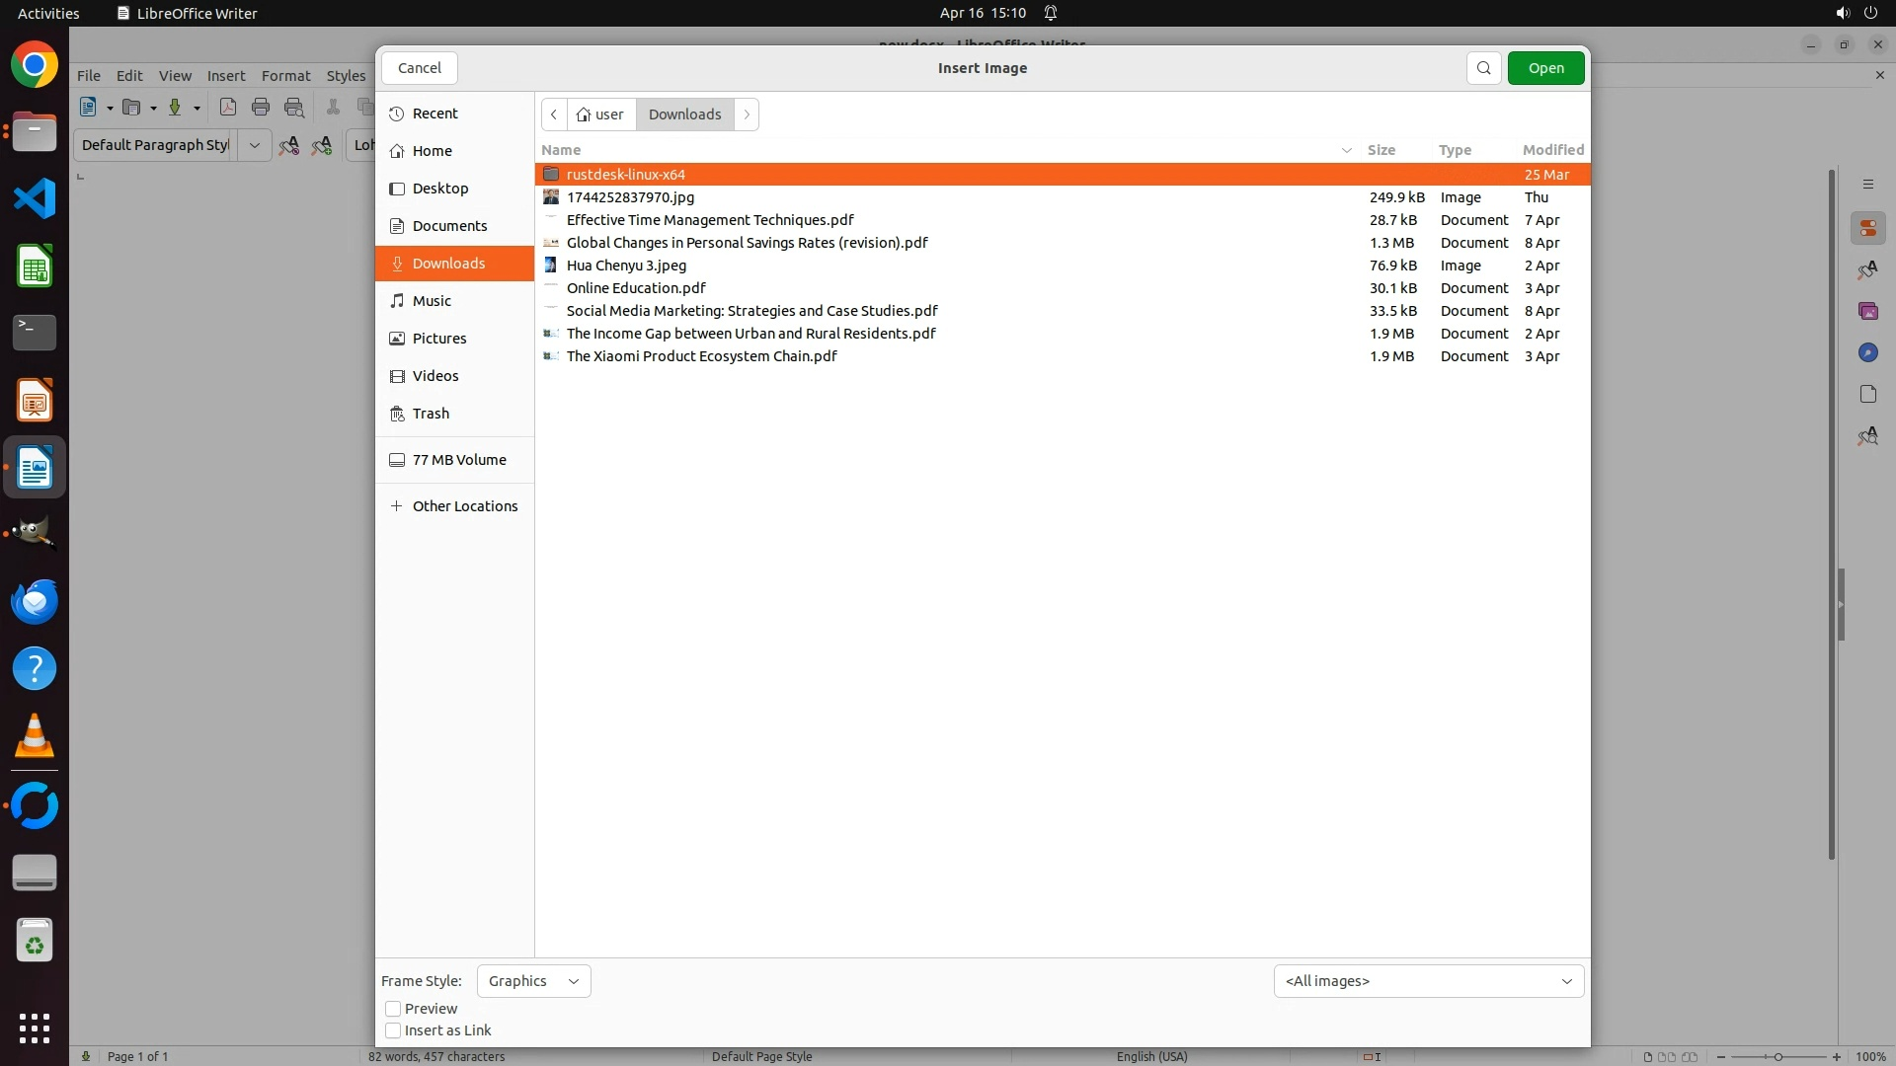Screen dimensions: 1896x1066
Task: Open Navigator from the right sidebar
Action: click(1867, 352)
